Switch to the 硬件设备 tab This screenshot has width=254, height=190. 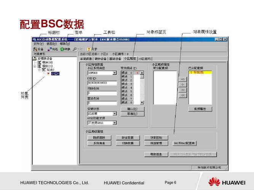click(101, 59)
